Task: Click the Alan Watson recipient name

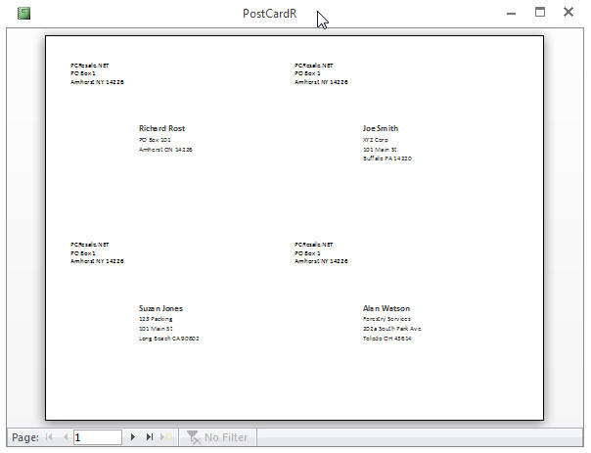Action: point(386,308)
